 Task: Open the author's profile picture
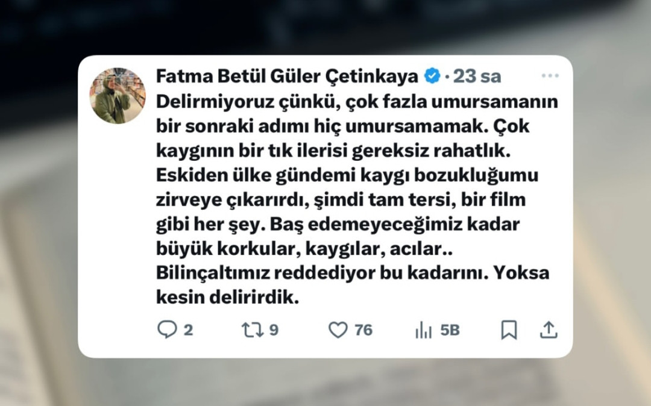[x=118, y=96]
